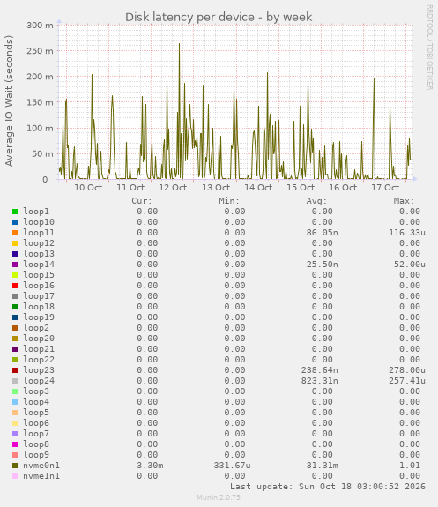This screenshot has width=438, height=507.
Task: Click the purple loop14 legend swatch
Action: 15,265
